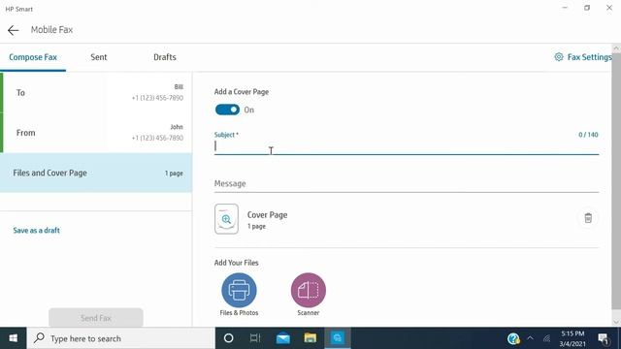The width and height of the screenshot is (621, 349).
Task: Click the 0 / 140 character counter
Action: tap(588, 135)
